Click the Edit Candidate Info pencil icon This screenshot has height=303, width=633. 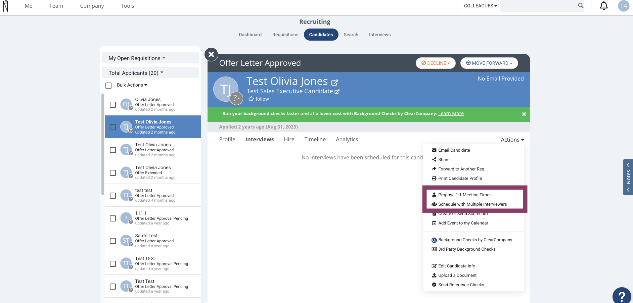(x=434, y=266)
